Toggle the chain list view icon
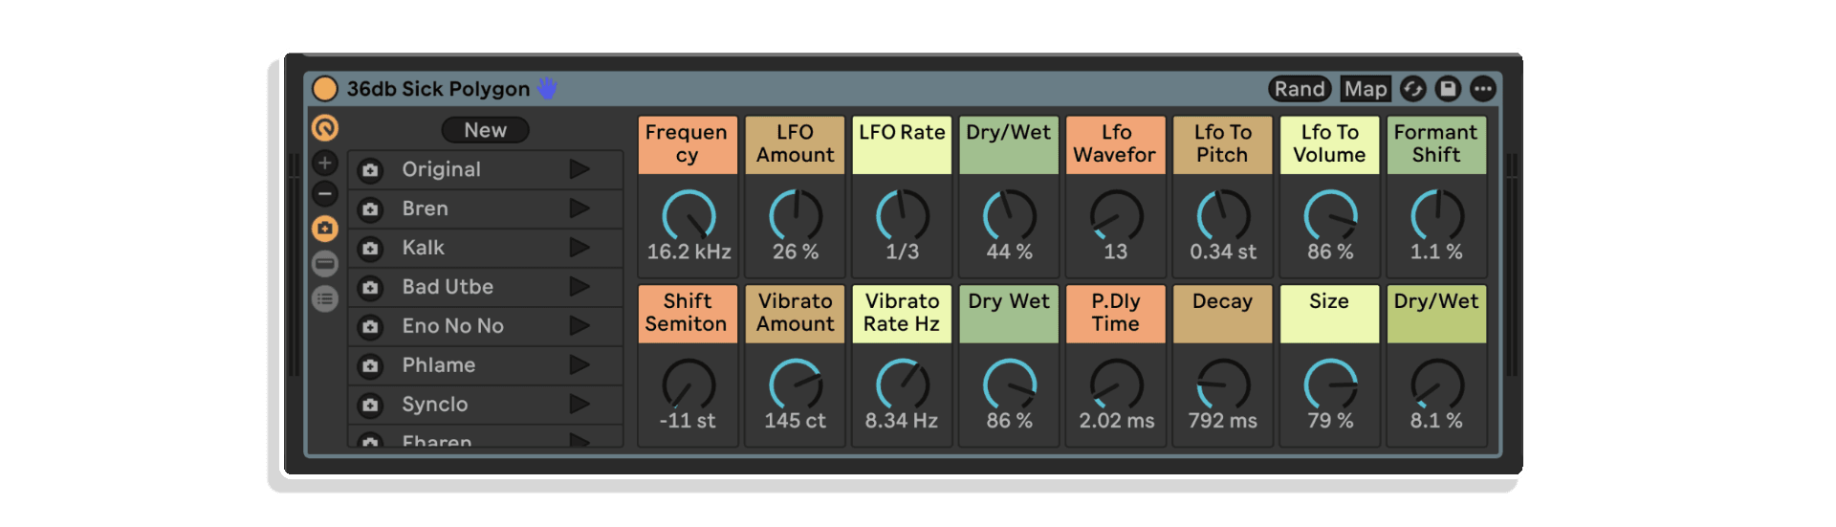 (325, 263)
